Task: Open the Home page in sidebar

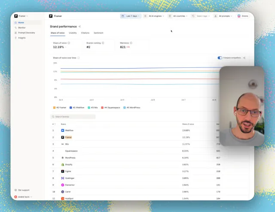Action: [27, 22]
